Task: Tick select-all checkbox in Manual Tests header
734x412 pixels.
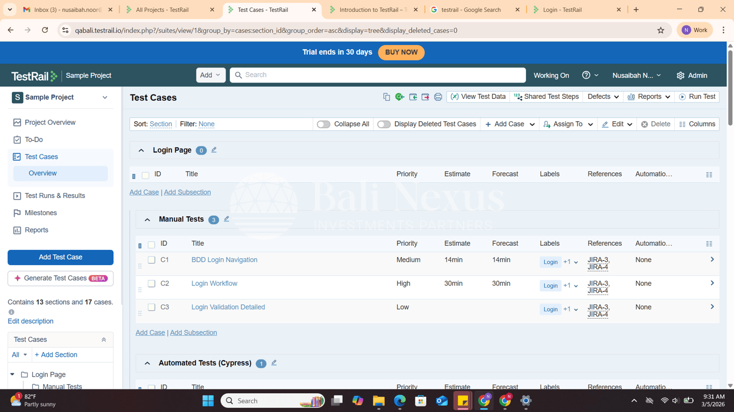Action: [x=152, y=245]
